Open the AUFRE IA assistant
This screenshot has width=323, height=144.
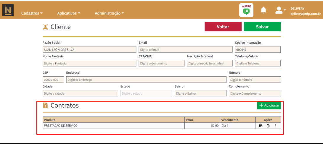[246, 10]
